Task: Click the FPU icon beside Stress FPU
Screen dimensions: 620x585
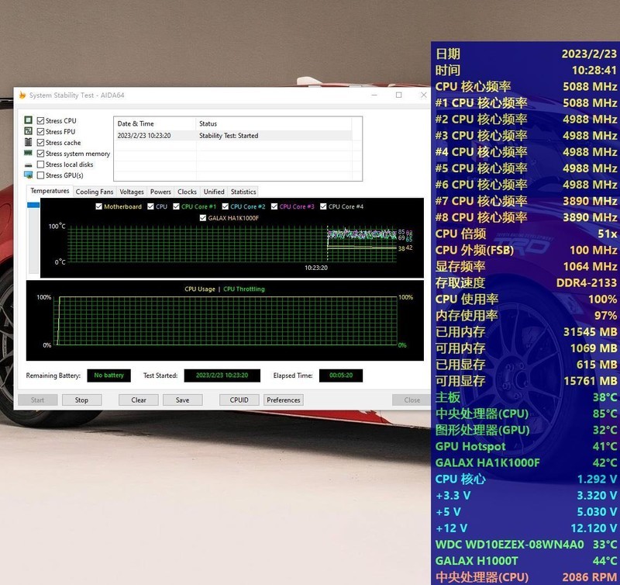Action: (x=27, y=131)
